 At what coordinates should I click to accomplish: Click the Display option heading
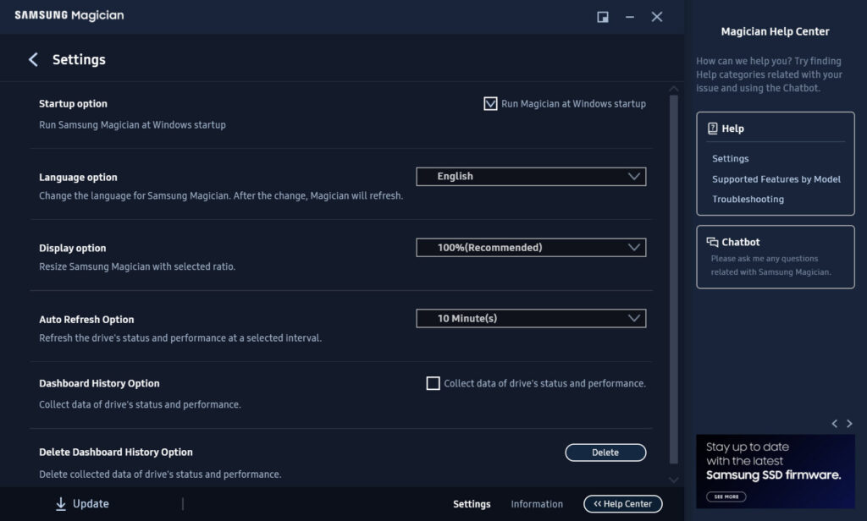(x=73, y=248)
